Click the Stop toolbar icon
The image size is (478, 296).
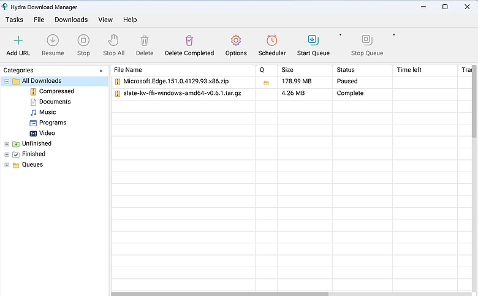click(83, 40)
